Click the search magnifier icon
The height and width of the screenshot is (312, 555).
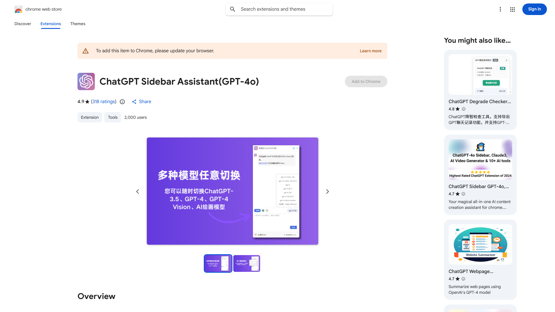pos(233,9)
